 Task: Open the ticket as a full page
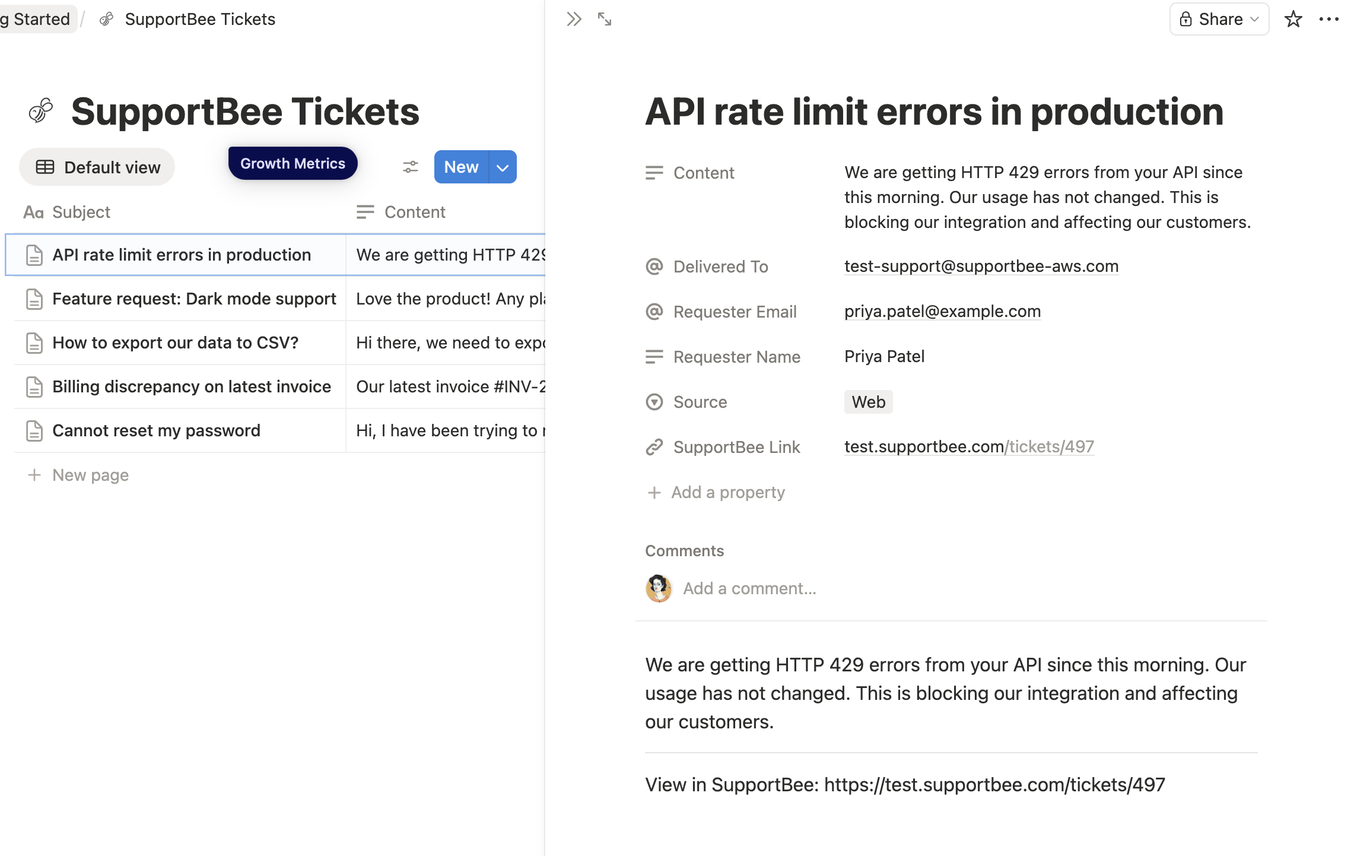pos(604,20)
